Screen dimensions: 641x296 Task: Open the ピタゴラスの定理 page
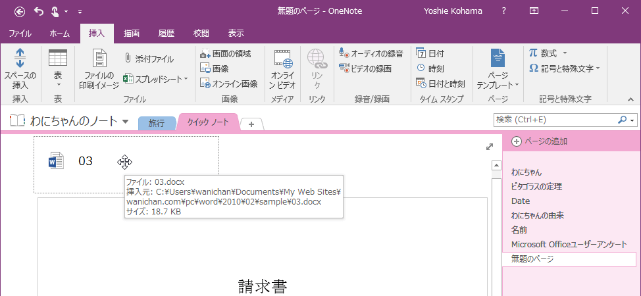pyautogui.click(x=536, y=187)
